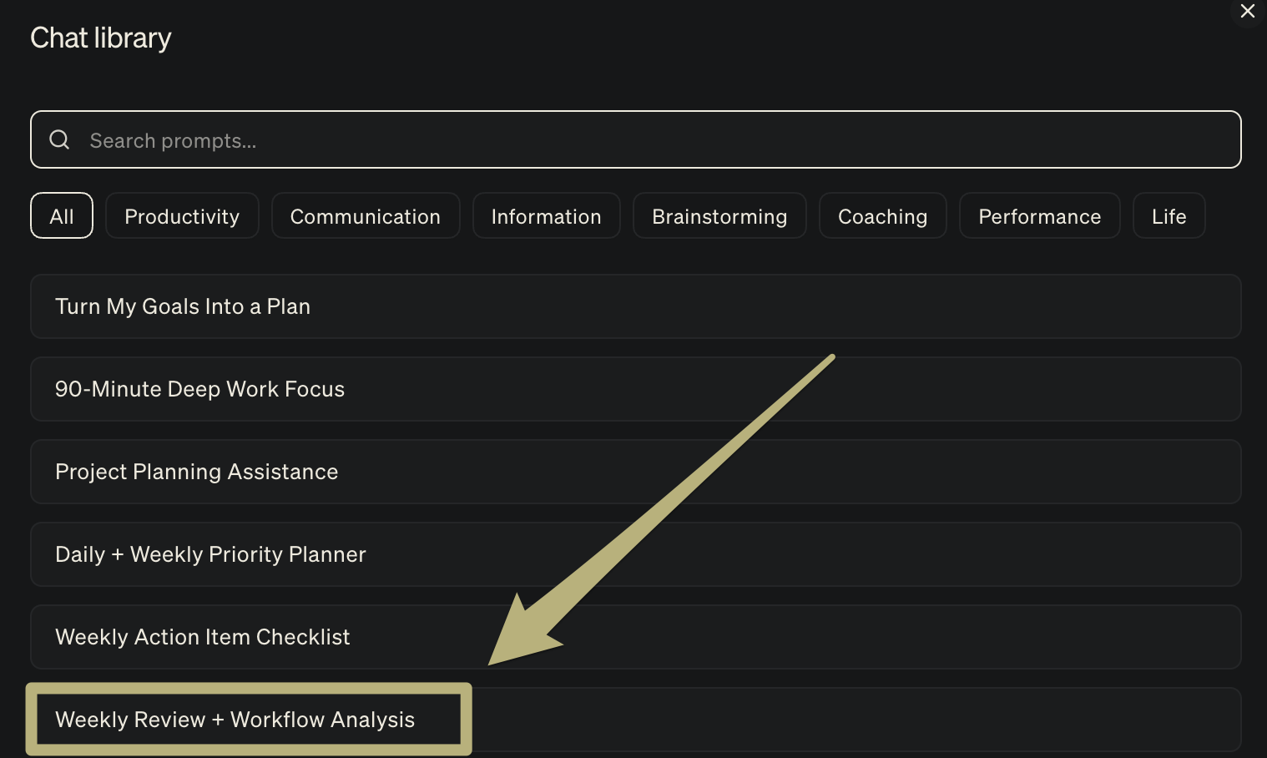Screen dimensions: 1267x758
Task: Select the Performance category
Action: (1039, 216)
